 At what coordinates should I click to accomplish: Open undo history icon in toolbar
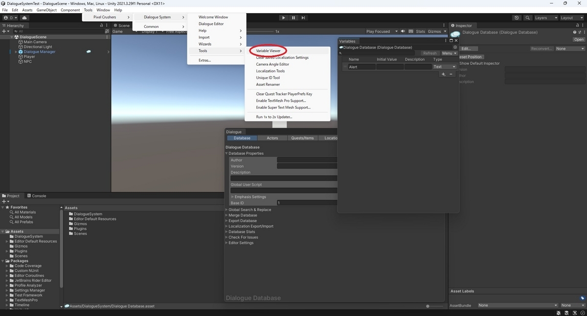coord(517,18)
